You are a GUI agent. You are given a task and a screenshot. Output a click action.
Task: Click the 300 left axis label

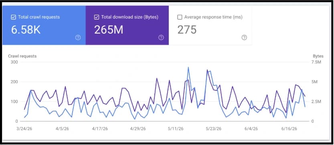click(x=14, y=62)
